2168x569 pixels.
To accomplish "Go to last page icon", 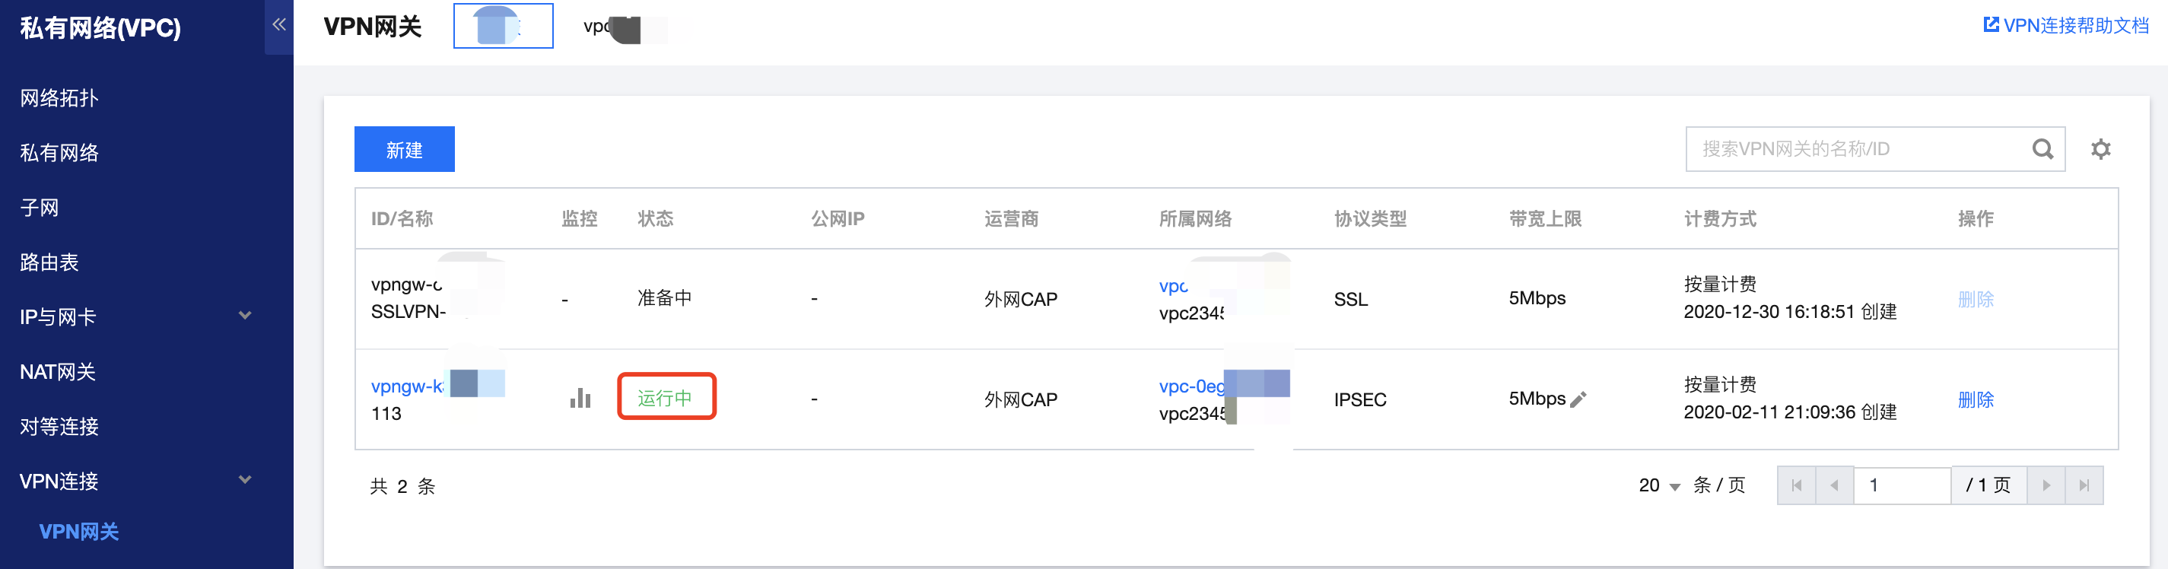I will pos(2084,485).
